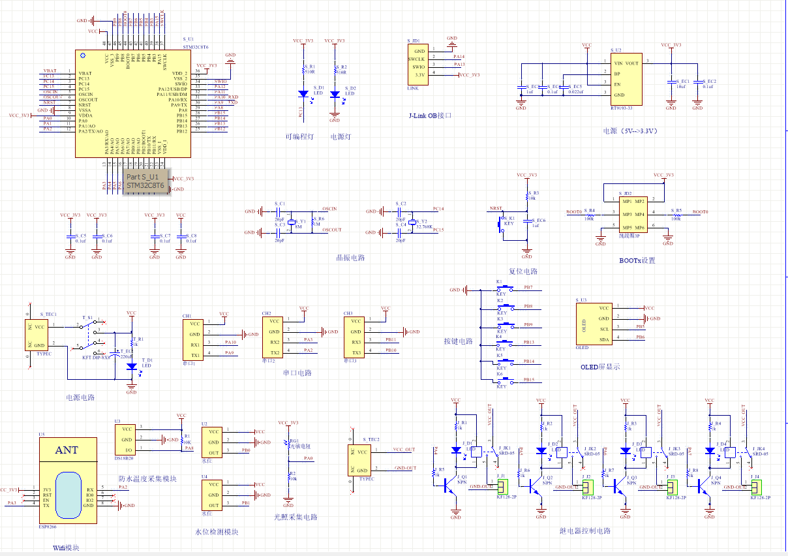Select the J_J1 KF128-2P green terminal block
Image resolution: width=788 pixels, height=556 pixels.
[x=502, y=486]
